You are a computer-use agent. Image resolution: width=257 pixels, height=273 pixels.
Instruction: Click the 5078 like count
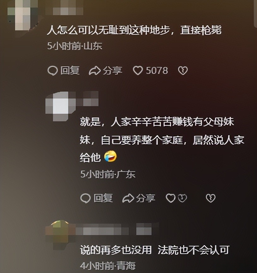point(157,70)
